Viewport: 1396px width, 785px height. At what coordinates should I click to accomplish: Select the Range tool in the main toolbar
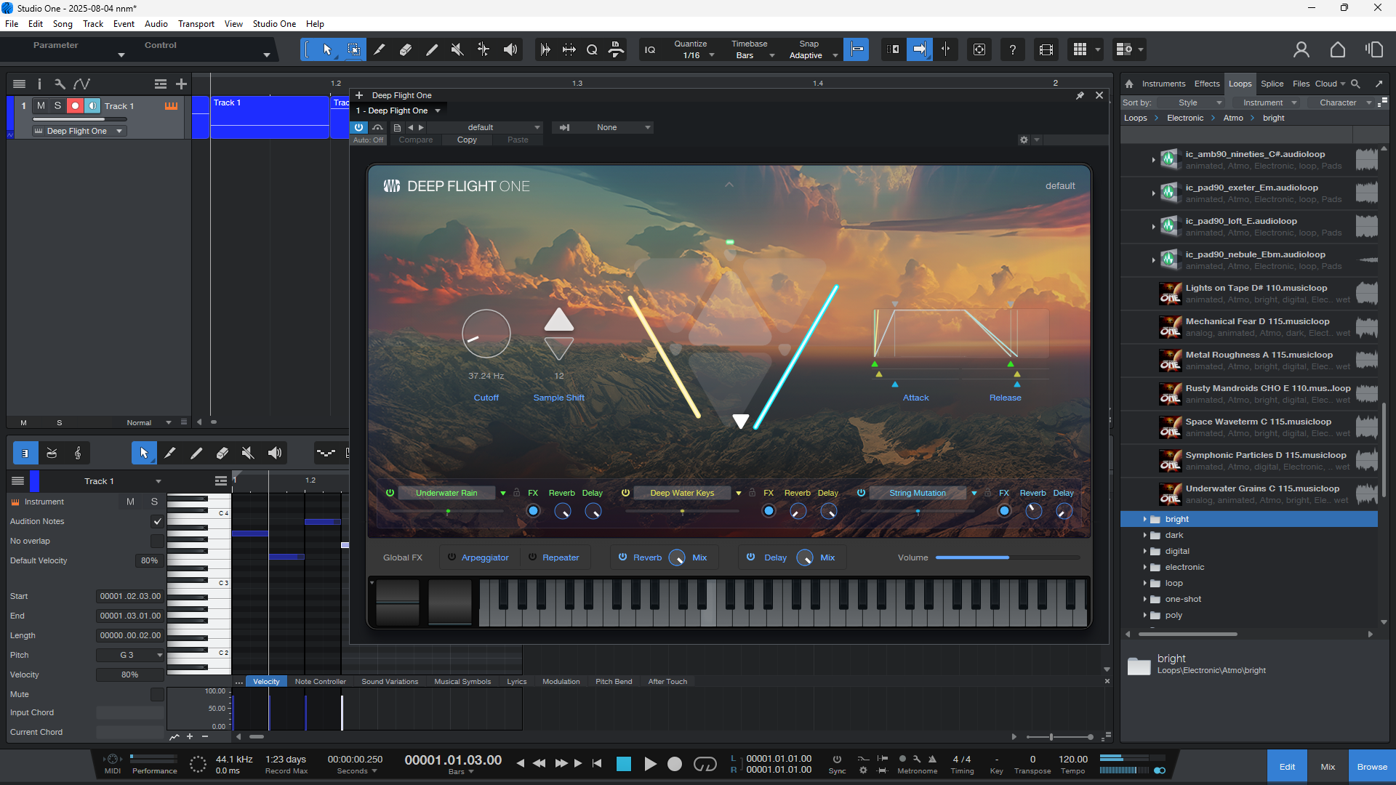(x=353, y=49)
